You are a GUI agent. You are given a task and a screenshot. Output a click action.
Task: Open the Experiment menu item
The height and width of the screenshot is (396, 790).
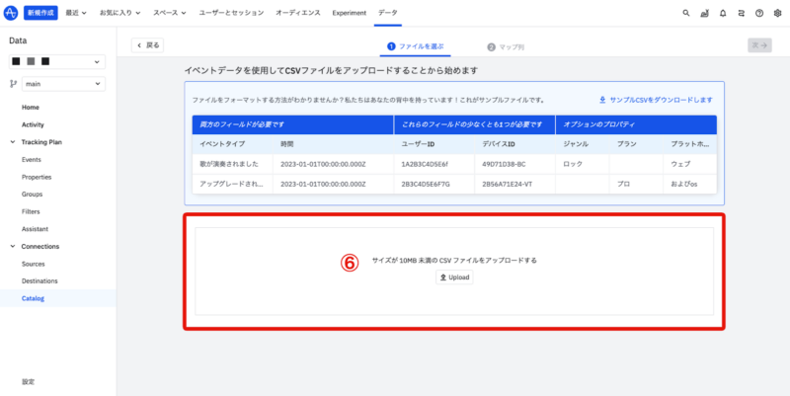tap(350, 13)
